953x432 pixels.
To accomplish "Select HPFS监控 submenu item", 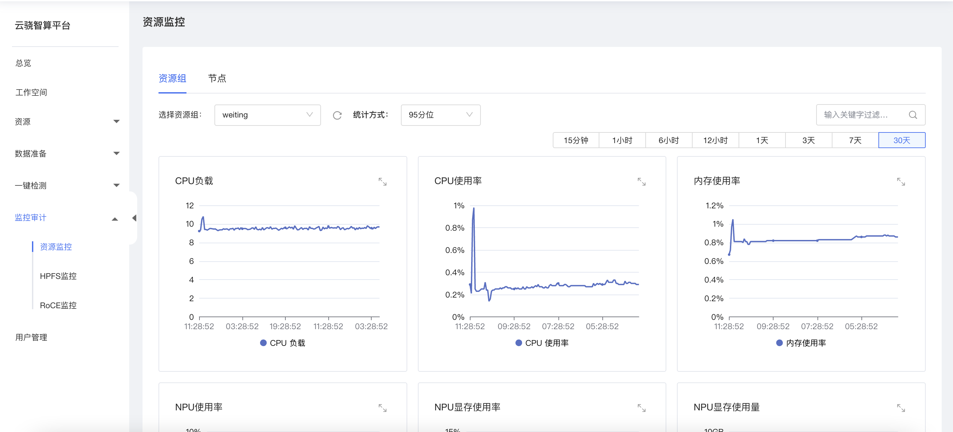I will 58,276.
